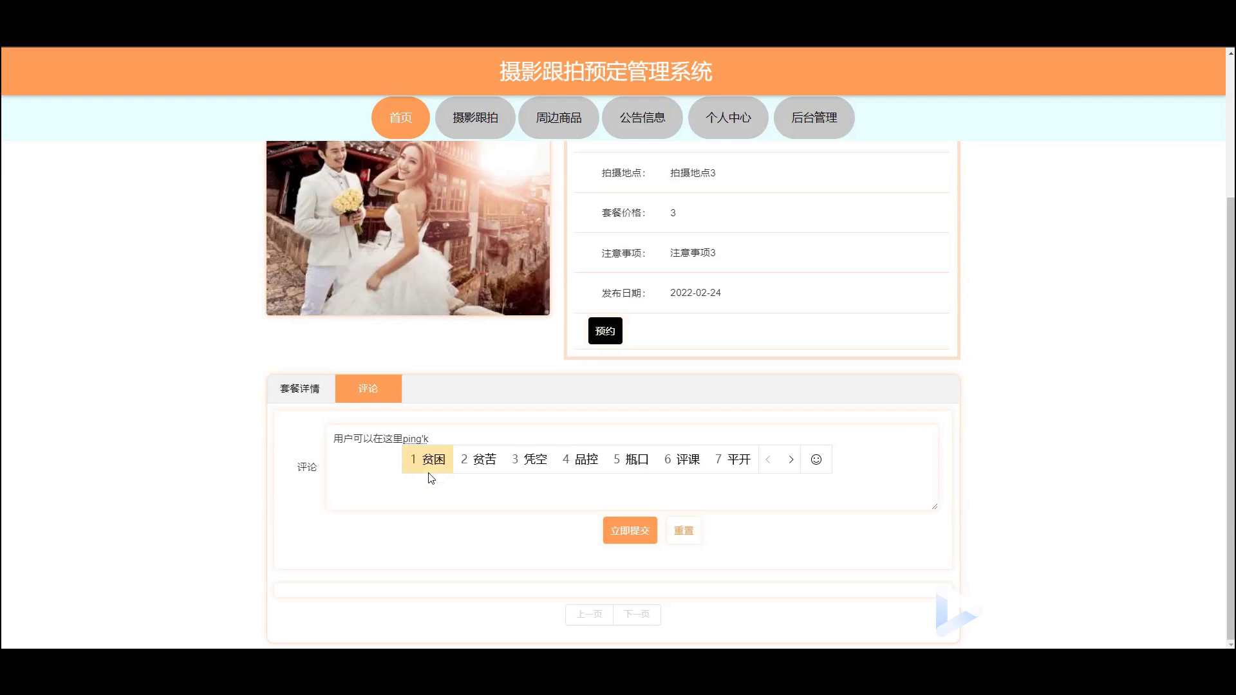Open the 首页 navigation tab

coord(400,118)
